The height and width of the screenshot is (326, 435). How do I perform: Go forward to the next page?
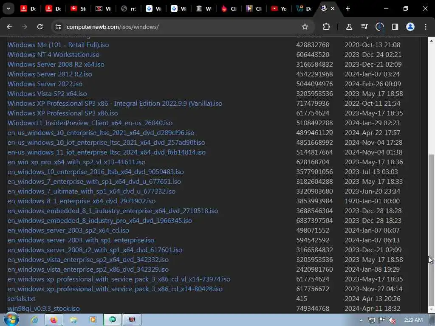pos(24,27)
